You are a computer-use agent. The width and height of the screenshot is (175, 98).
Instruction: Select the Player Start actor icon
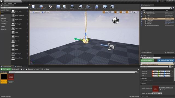coord(13,28)
